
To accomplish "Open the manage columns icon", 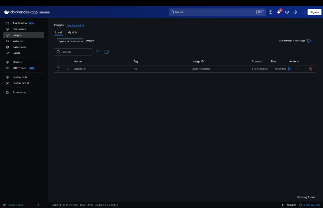I will click(x=107, y=52).
